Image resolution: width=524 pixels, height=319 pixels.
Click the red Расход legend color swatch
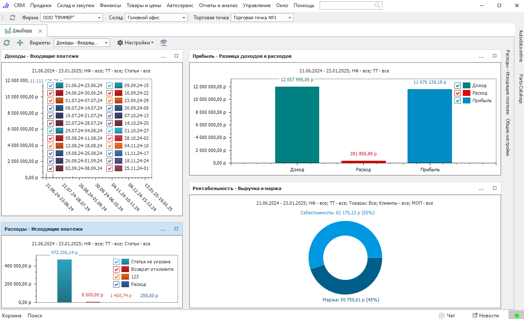point(467,93)
